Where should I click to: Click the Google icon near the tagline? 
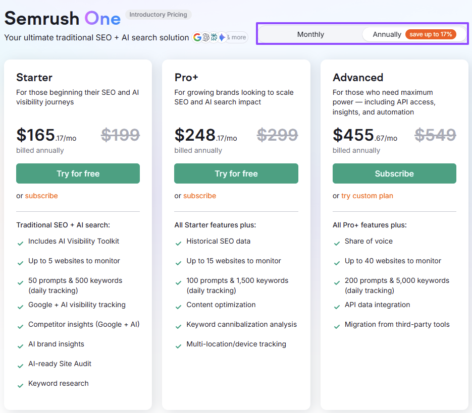(x=197, y=37)
